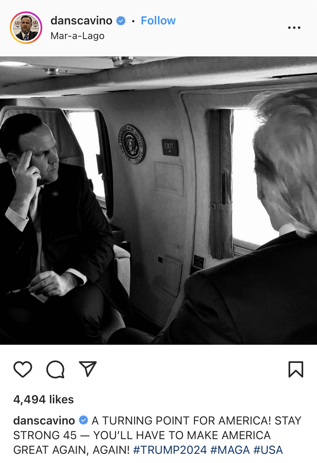Screen dimensions: 317x463
Task: Open the Mar-a-Lago location tag
Action: tap(77, 36)
